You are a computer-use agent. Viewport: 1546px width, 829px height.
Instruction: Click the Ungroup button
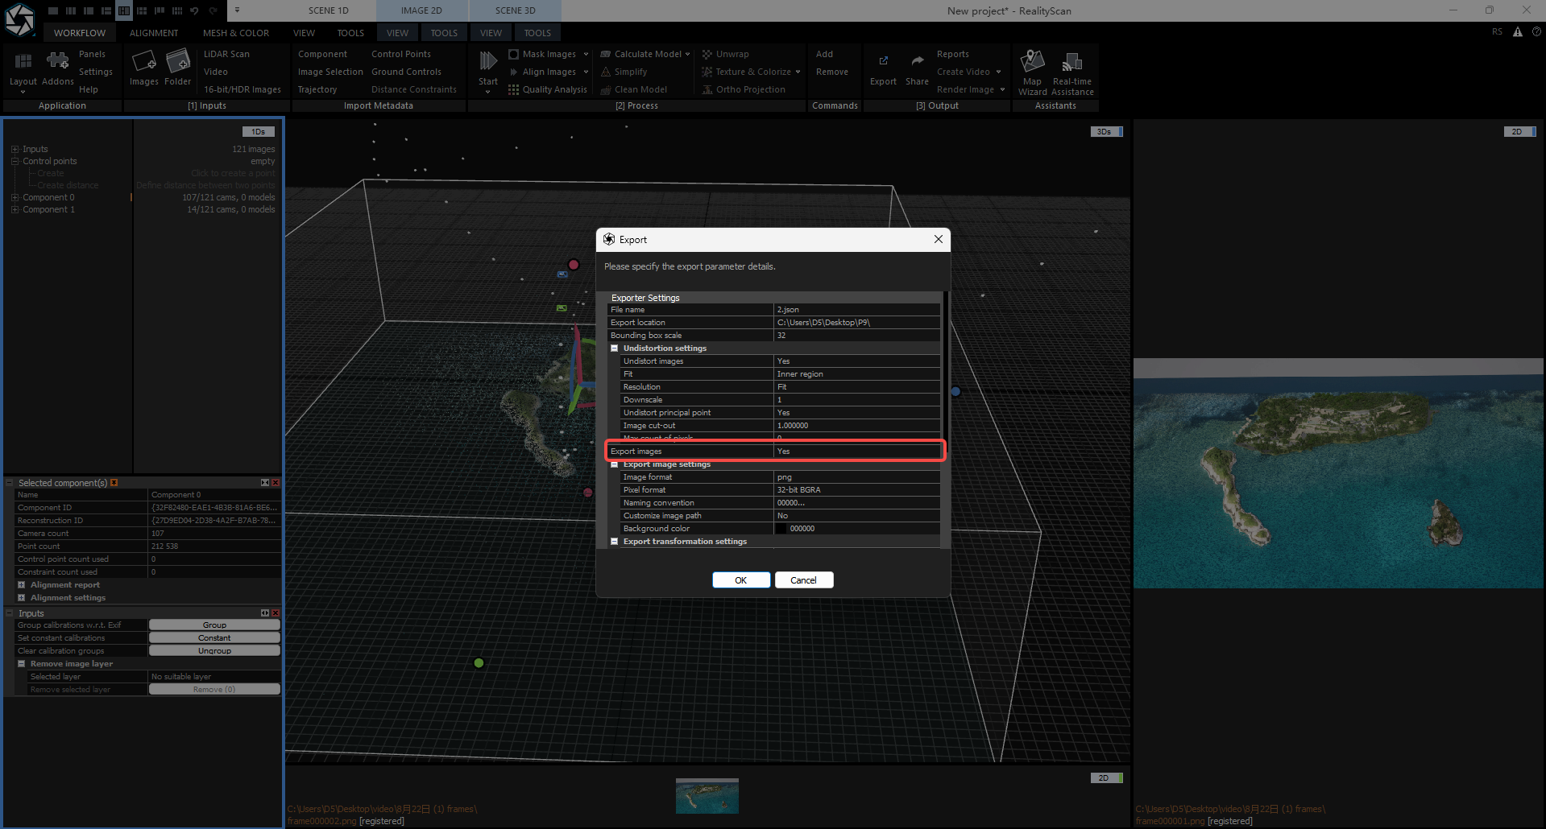pos(214,651)
